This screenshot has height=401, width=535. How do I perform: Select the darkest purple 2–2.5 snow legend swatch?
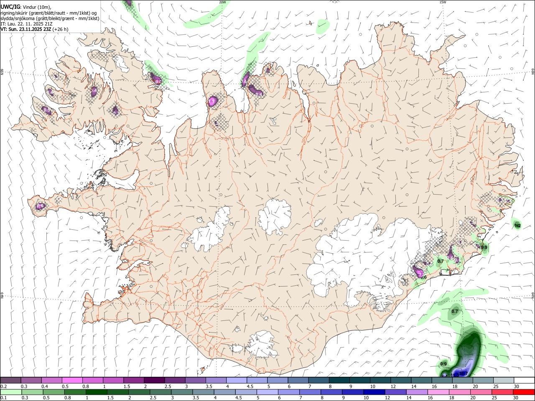coord(154,380)
